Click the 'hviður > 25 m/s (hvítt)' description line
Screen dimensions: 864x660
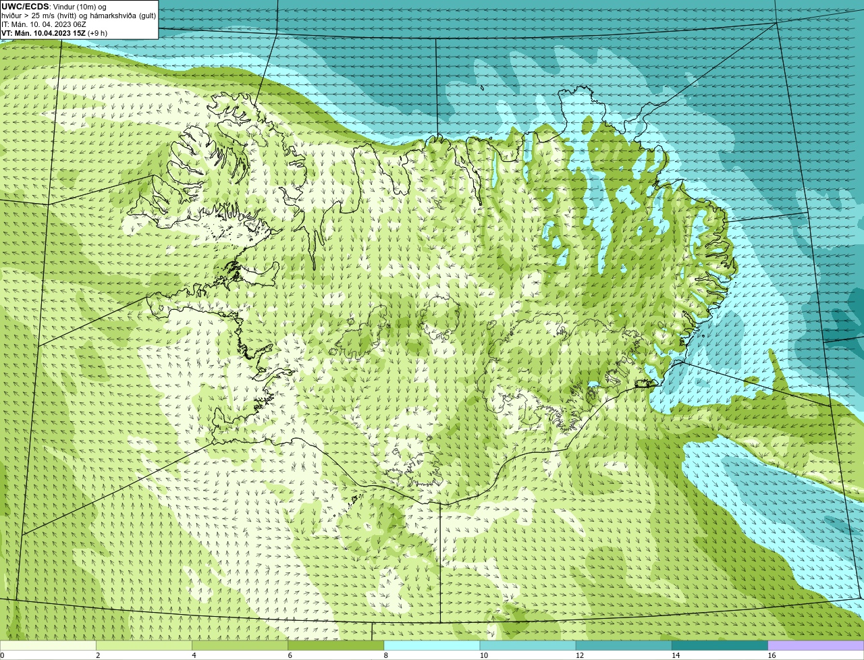[78, 16]
